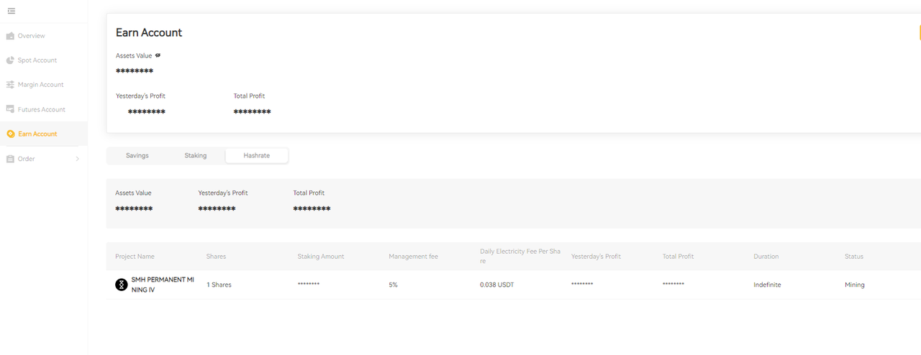Click the Earn Account coin icon
Screen dimensions: 921x355
pos(11,134)
